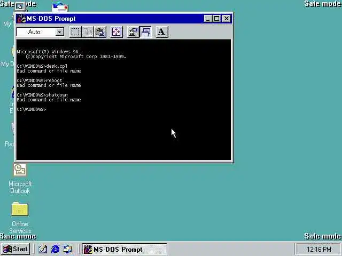Open the MS-DOS Prompt system menu icon

pyautogui.click(x=21, y=19)
